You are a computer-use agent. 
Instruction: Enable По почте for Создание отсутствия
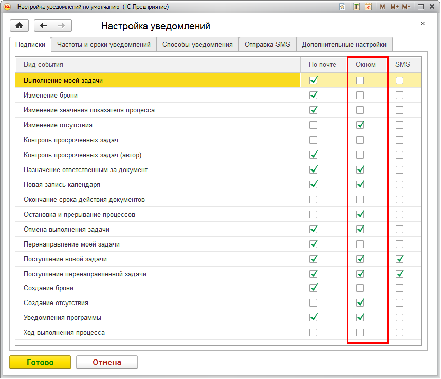314,303
